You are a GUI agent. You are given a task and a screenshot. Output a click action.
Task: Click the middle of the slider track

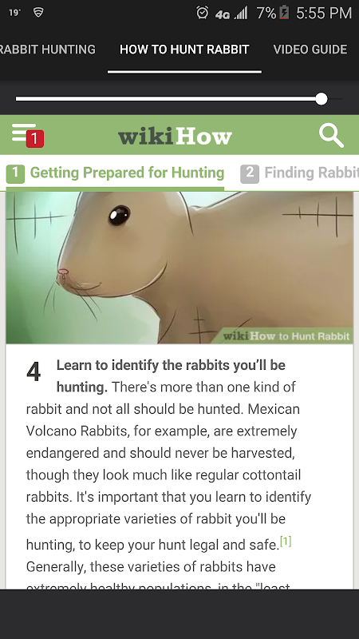pos(179,98)
